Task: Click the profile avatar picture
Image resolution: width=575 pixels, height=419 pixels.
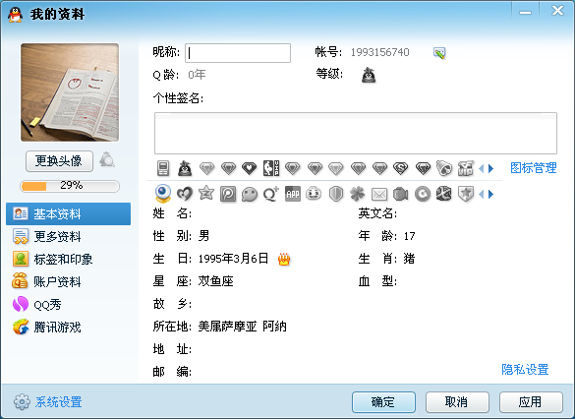Action: pos(70,92)
